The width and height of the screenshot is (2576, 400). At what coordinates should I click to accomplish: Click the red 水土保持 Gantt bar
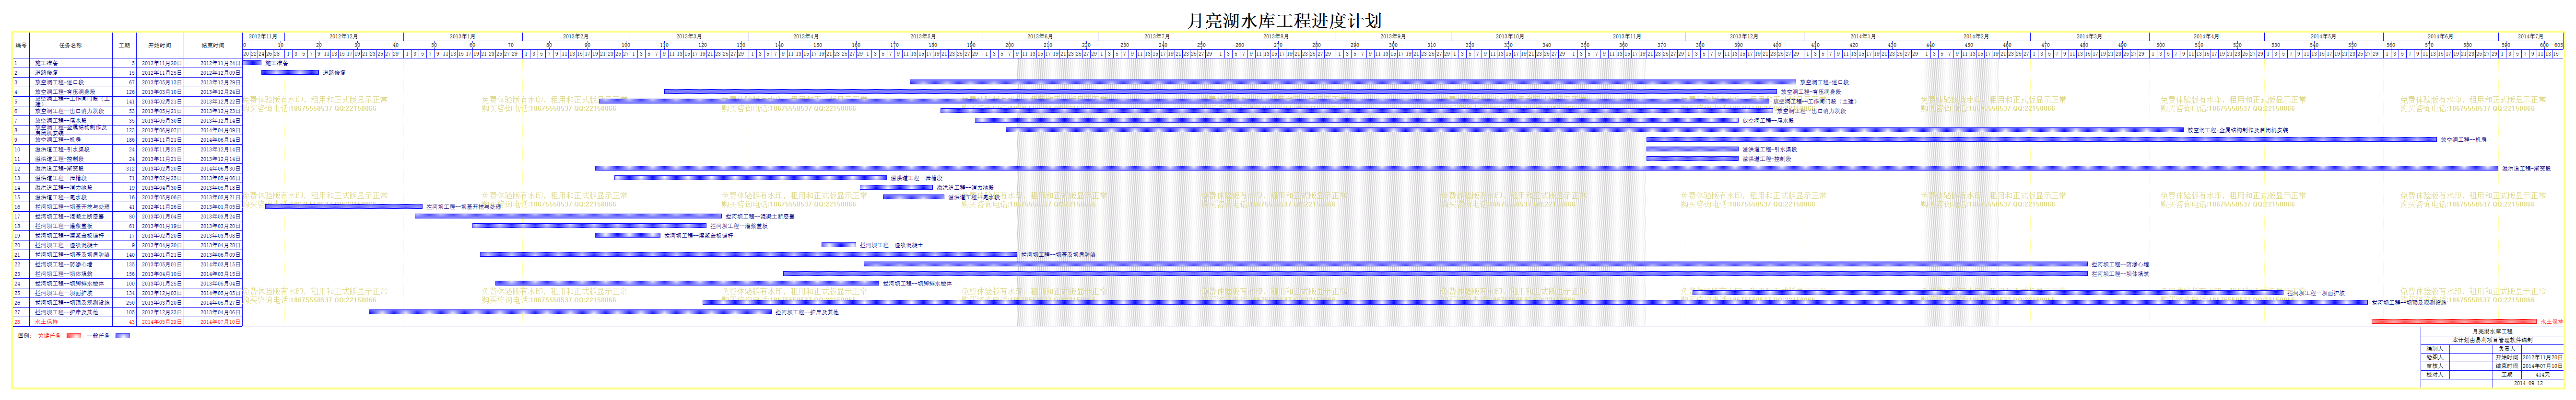(2454, 322)
